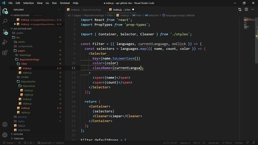Screen dimensions: 258x145
Task: Collapse the src folder
Action: [18, 37]
